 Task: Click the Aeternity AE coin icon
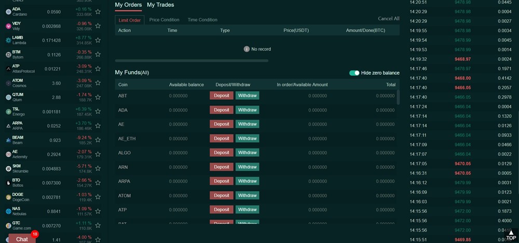point(8,154)
